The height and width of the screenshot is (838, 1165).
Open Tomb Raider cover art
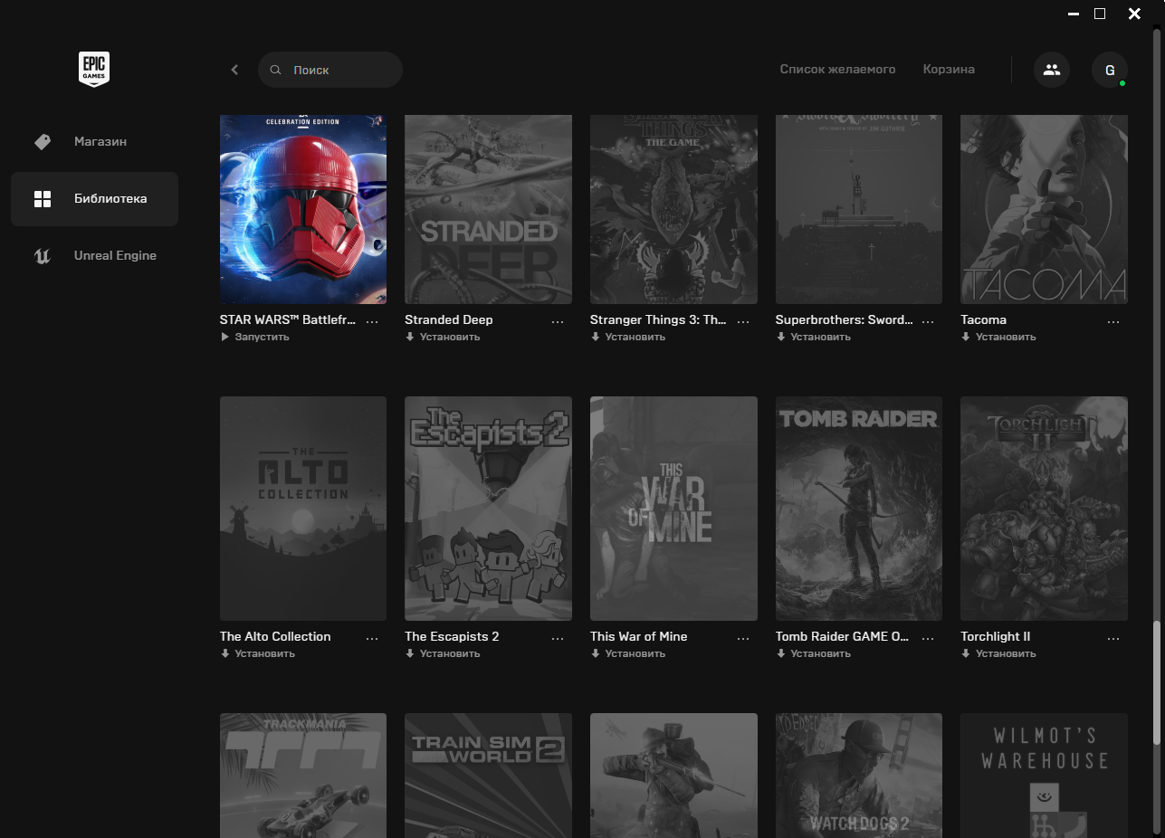[859, 509]
